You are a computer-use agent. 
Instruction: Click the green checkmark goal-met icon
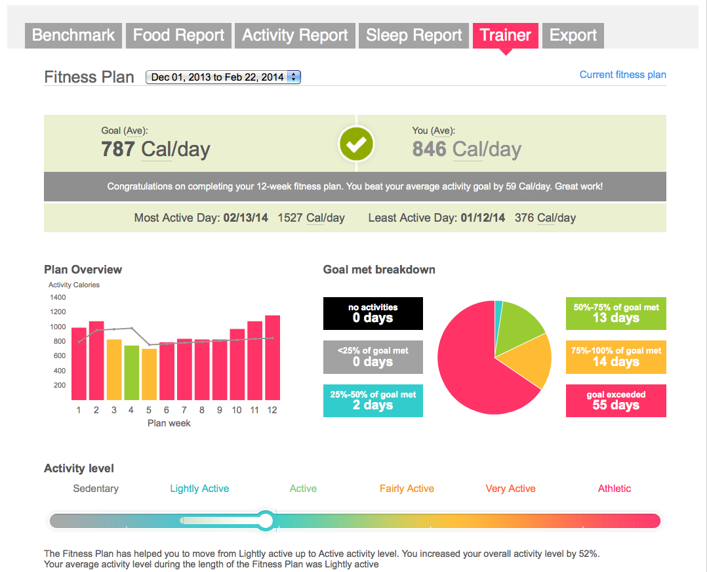356,144
